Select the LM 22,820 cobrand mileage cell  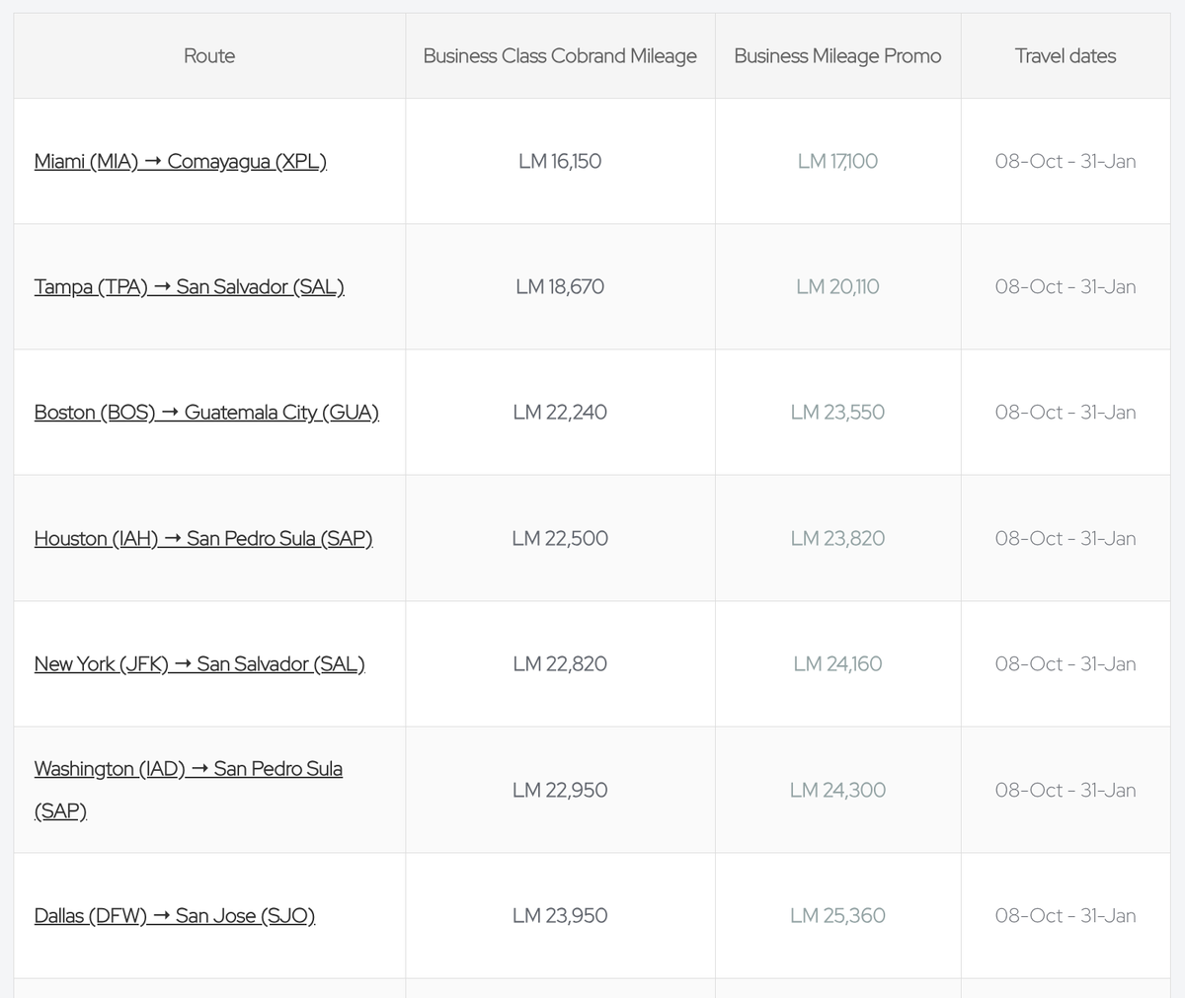tap(560, 663)
